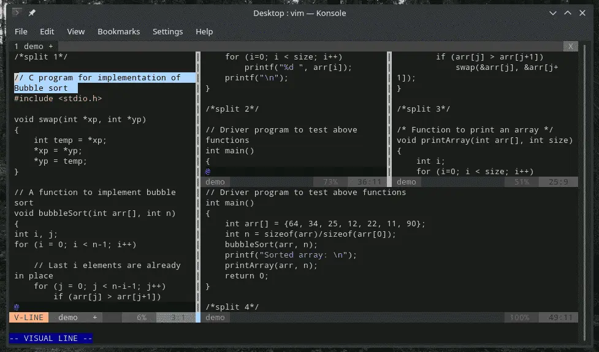Click the '-- VISUAL LINE --' message

[51, 339]
